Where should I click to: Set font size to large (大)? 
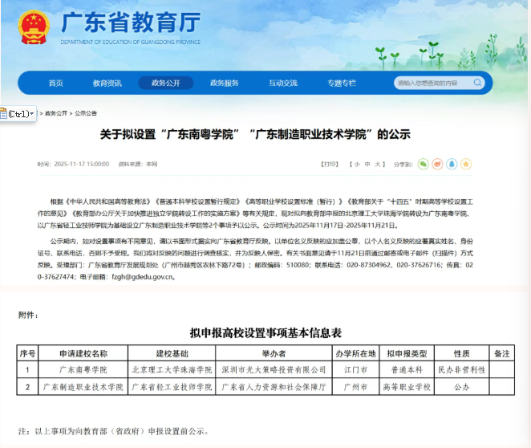[377, 164]
